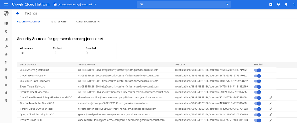297x123 pixels.
Task: Click the zhanlutest service account email
Action: (x=113, y=103)
